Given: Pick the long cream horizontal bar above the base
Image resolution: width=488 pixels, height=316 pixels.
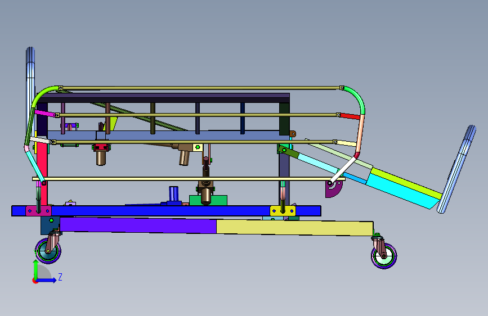Looking at the screenshot, I should point(189,179).
